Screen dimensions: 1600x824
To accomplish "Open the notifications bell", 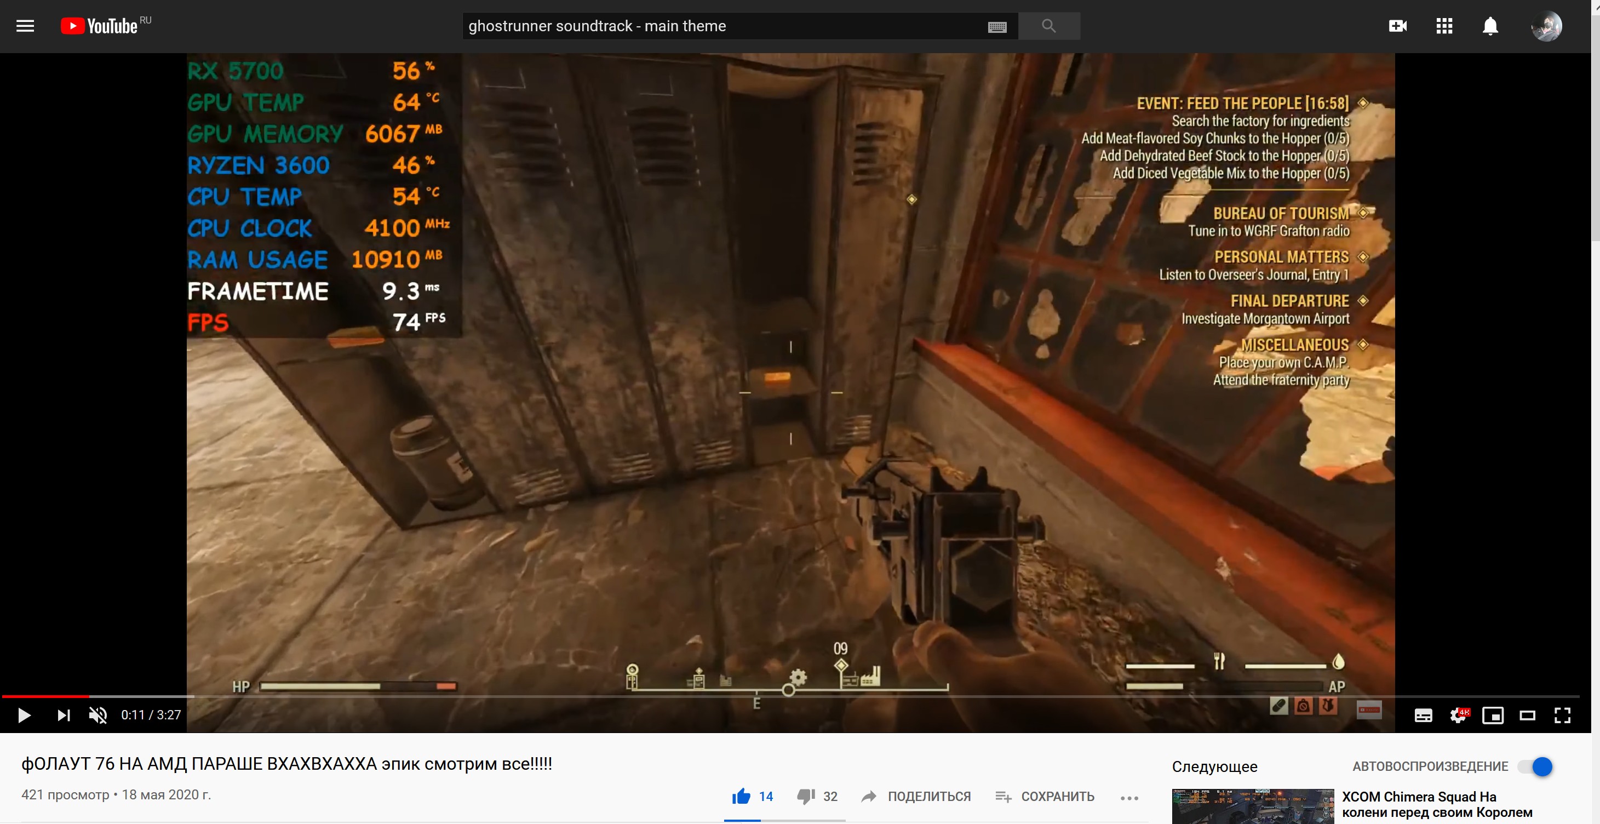I will (x=1490, y=26).
